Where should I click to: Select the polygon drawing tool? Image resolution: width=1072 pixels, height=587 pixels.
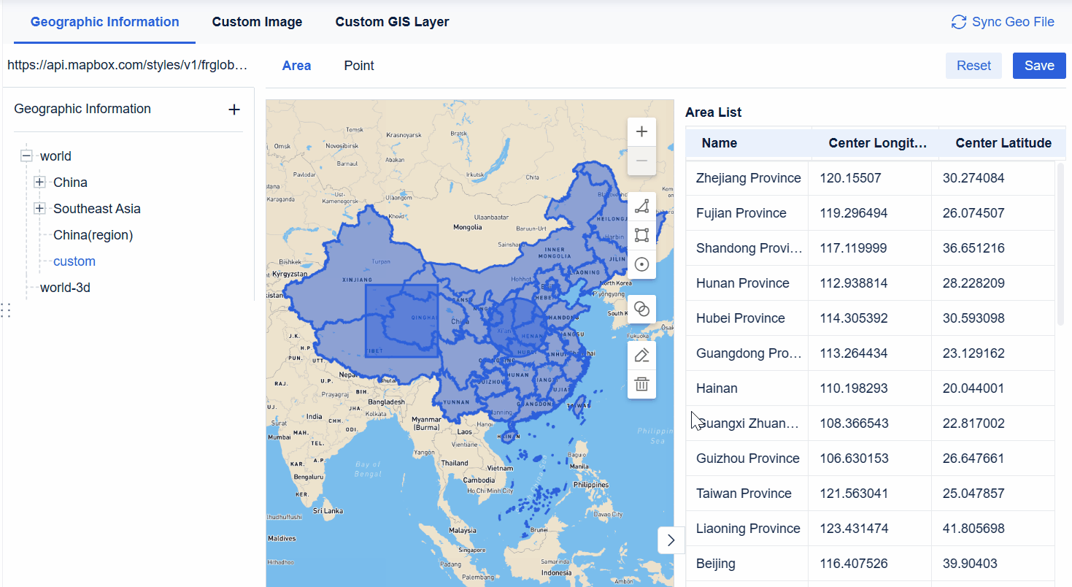[x=641, y=206]
